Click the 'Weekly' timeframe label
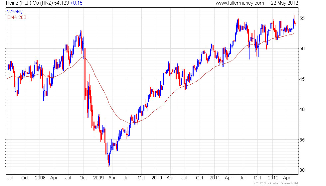326x186 pixels. point(15,12)
